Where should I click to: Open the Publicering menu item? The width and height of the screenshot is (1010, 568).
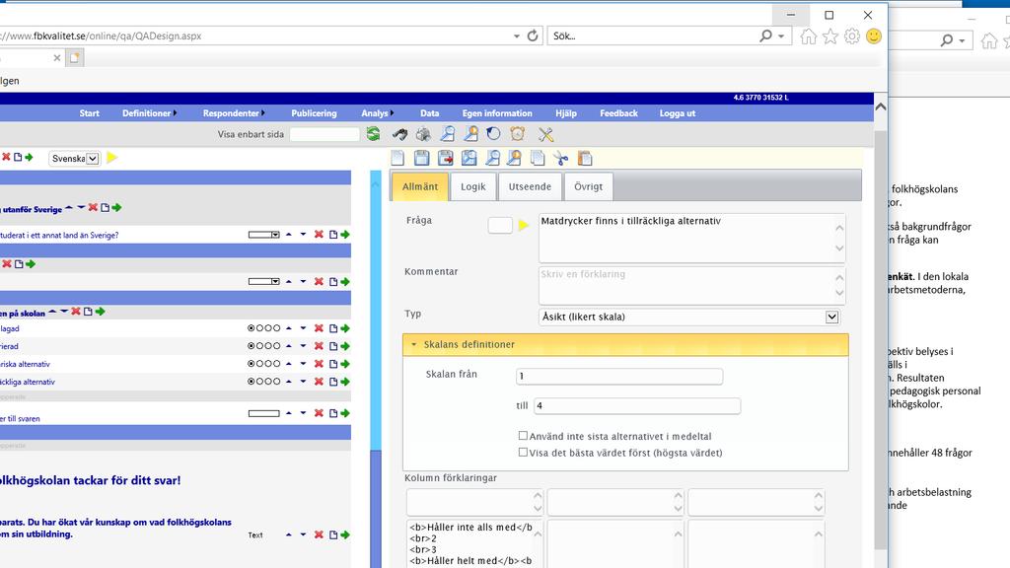[x=314, y=113]
